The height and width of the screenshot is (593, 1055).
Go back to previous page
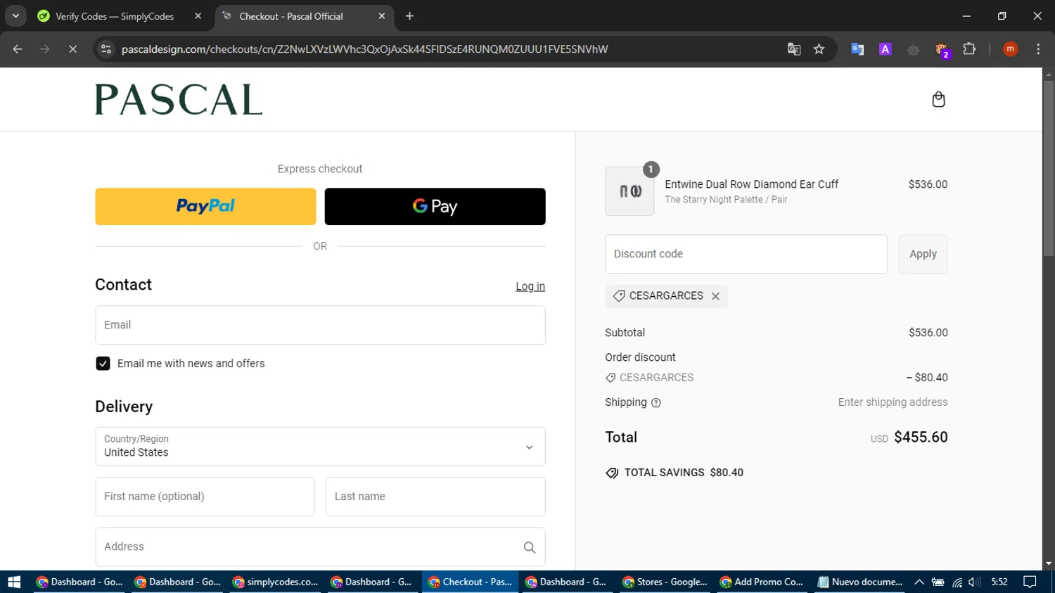[18, 49]
